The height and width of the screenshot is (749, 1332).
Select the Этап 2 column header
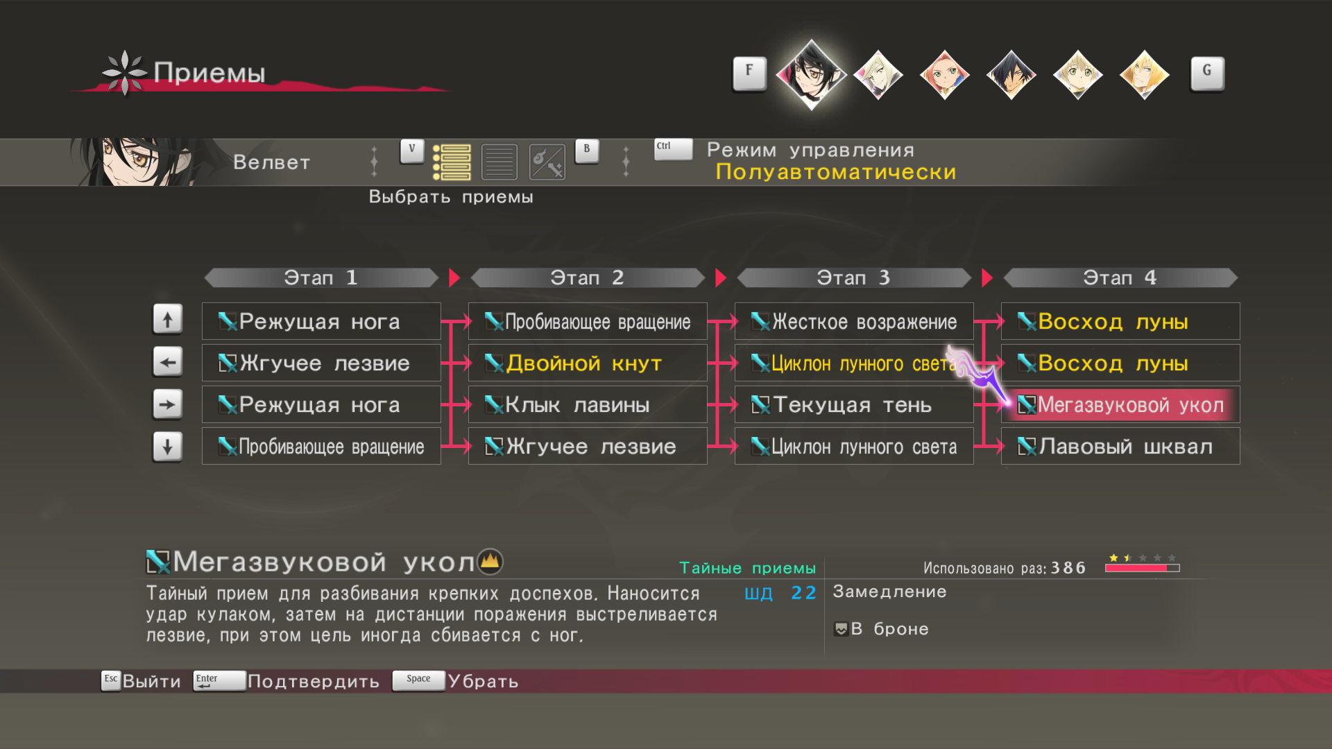point(588,278)
